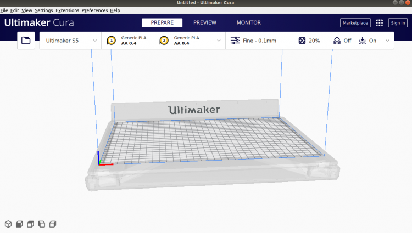The width and height of the screenshot is (412, 233).
Task: Click the adhesion On value
Action: pos(372,41)
